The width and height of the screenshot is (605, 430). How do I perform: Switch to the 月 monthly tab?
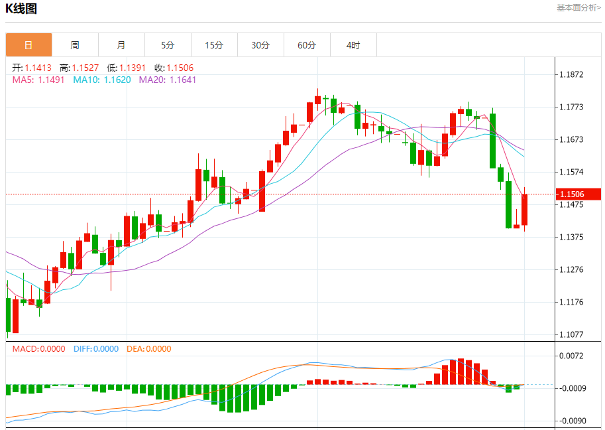click(121, 45)
